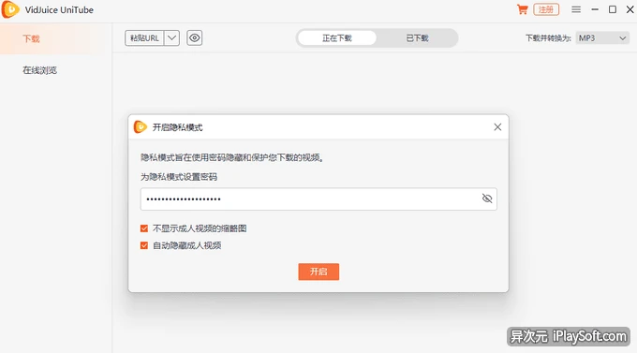Click the 下载并转换为 label text

tap(548, 38)
